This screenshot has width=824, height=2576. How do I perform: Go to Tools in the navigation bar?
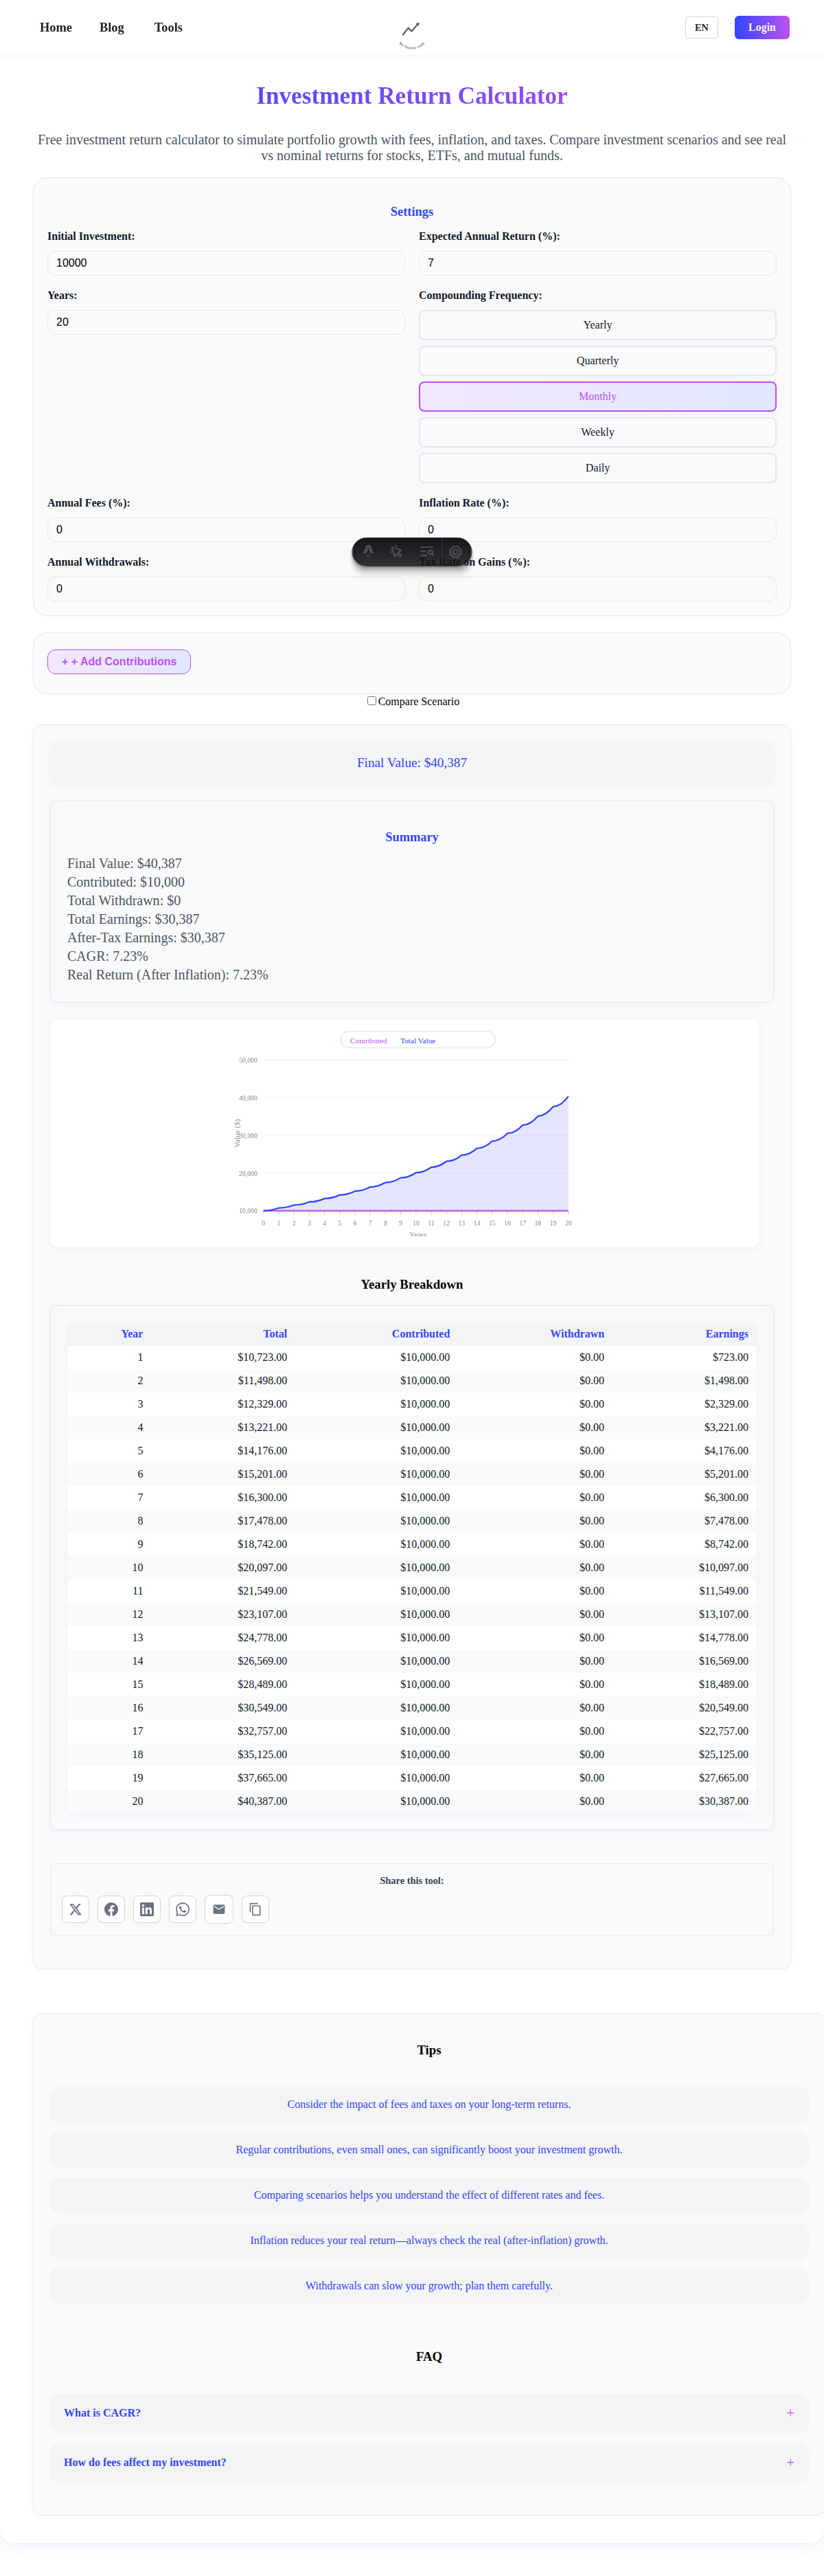click(168, 28)
